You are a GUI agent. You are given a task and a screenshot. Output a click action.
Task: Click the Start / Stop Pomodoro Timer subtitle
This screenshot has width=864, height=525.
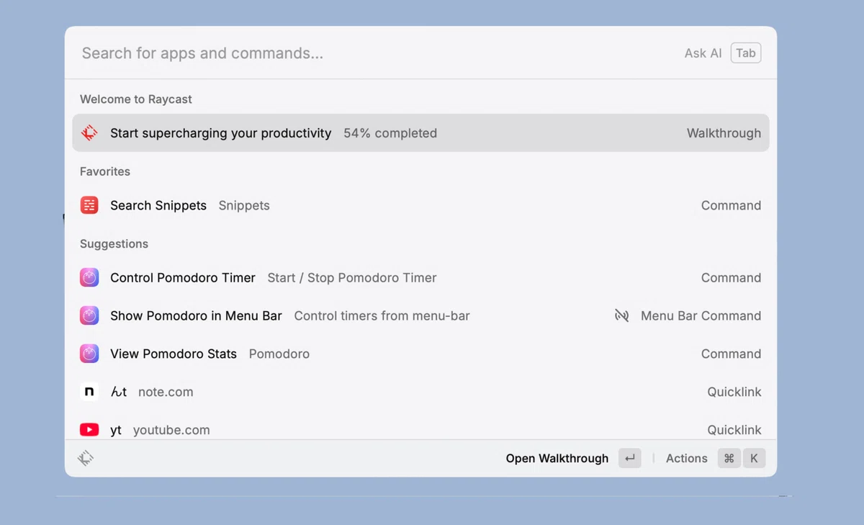[x=352, y=278]
